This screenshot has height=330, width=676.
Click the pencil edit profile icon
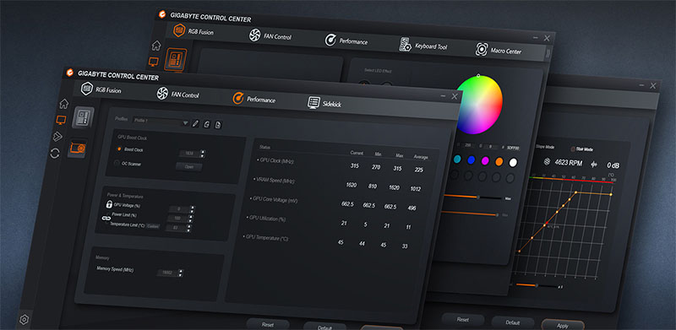pyautogui.click(x=195, y=123)
